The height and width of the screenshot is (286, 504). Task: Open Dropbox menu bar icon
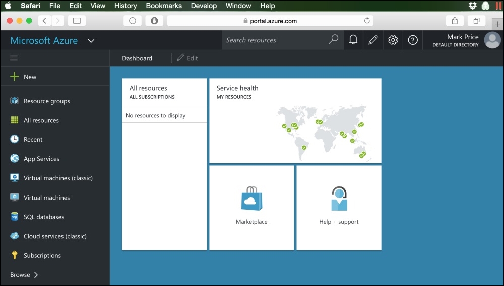473,6
